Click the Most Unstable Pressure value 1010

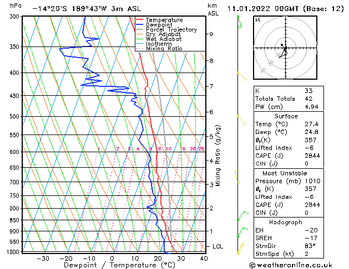point(312,181)
